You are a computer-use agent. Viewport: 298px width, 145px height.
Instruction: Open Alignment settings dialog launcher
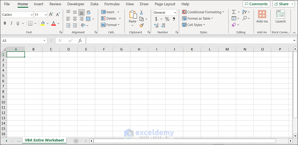pyautogui.click(x=96, y=32)
